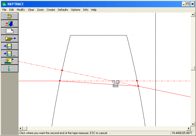Click the horizontal scrollbar thumb

pyautogui.click(x=25, y=128)
